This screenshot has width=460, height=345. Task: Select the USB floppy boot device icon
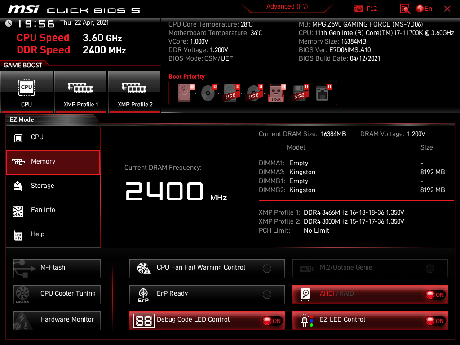pos(300,93)
